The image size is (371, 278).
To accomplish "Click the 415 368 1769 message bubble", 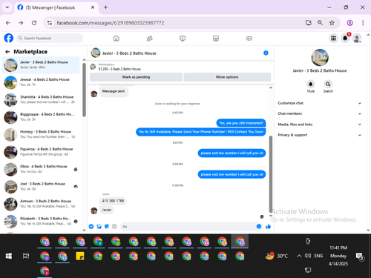I will 113,201.
